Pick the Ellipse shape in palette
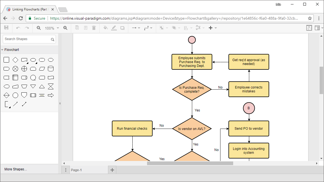The image size is (324, 182). click(33, 60)
